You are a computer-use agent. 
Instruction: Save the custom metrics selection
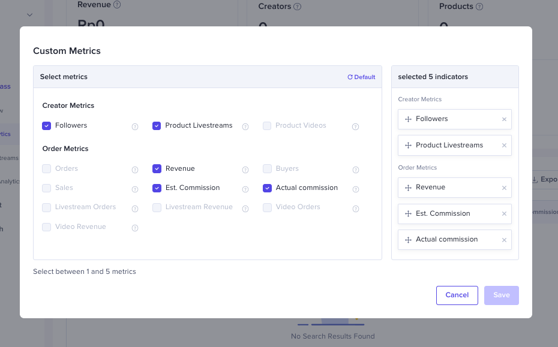[x=501, y=295]
